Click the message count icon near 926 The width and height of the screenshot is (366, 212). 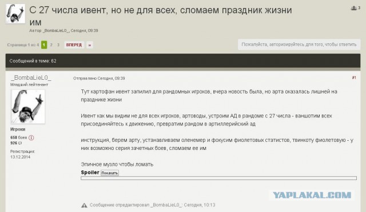(x=20, y=143)
